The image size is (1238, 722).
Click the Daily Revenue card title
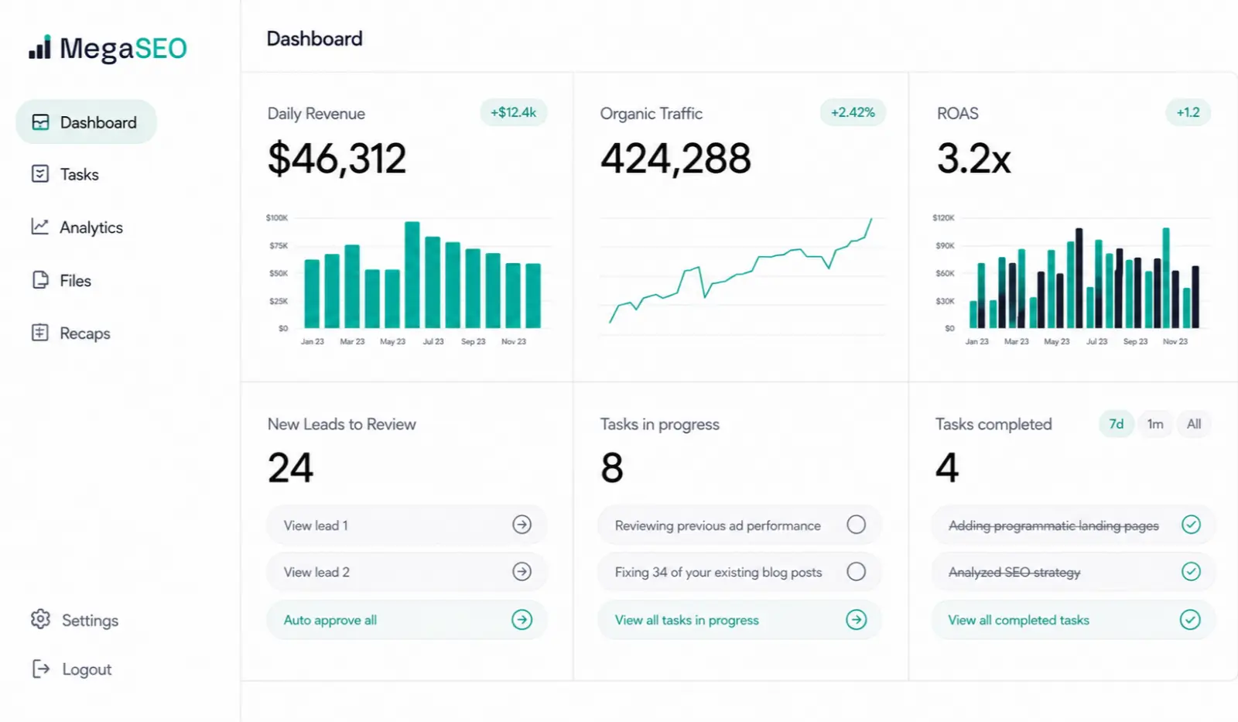click(316, 114)
